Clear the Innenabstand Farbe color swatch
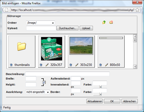The image size is (144, 112). 101,87
